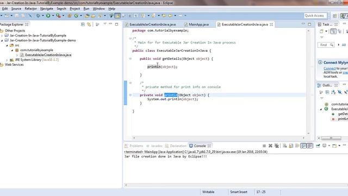Open Package Explorer View Menu triangle
Viewport: 348px width, 196px height.
(105, 24)
